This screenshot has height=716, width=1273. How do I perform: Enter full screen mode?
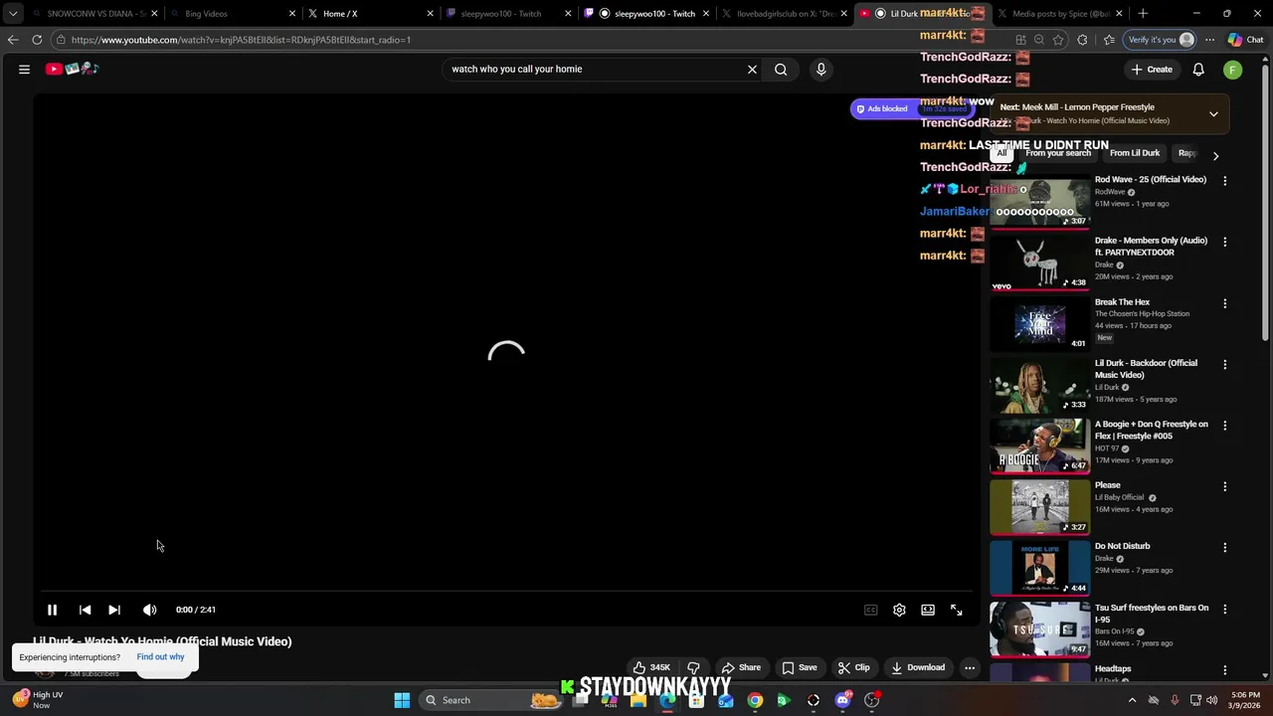(x=956, y=610)
